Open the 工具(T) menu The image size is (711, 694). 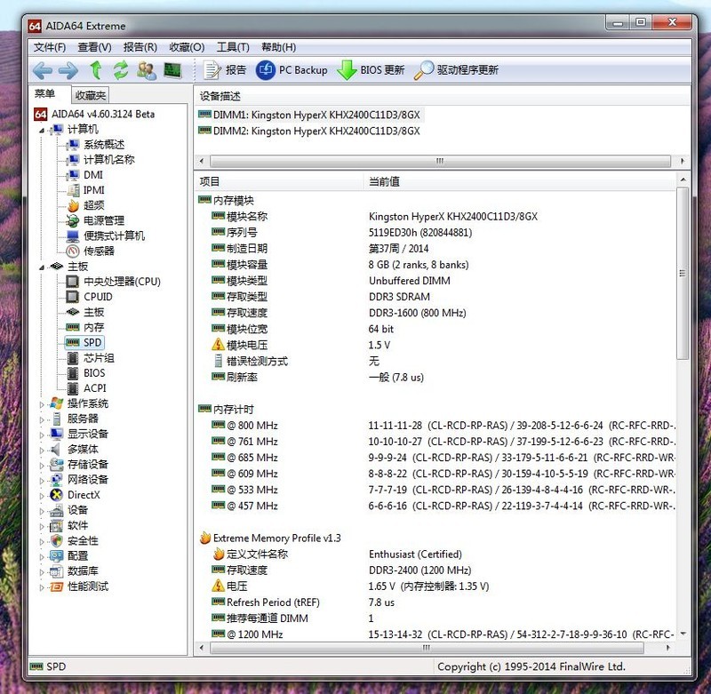[233, 47]
